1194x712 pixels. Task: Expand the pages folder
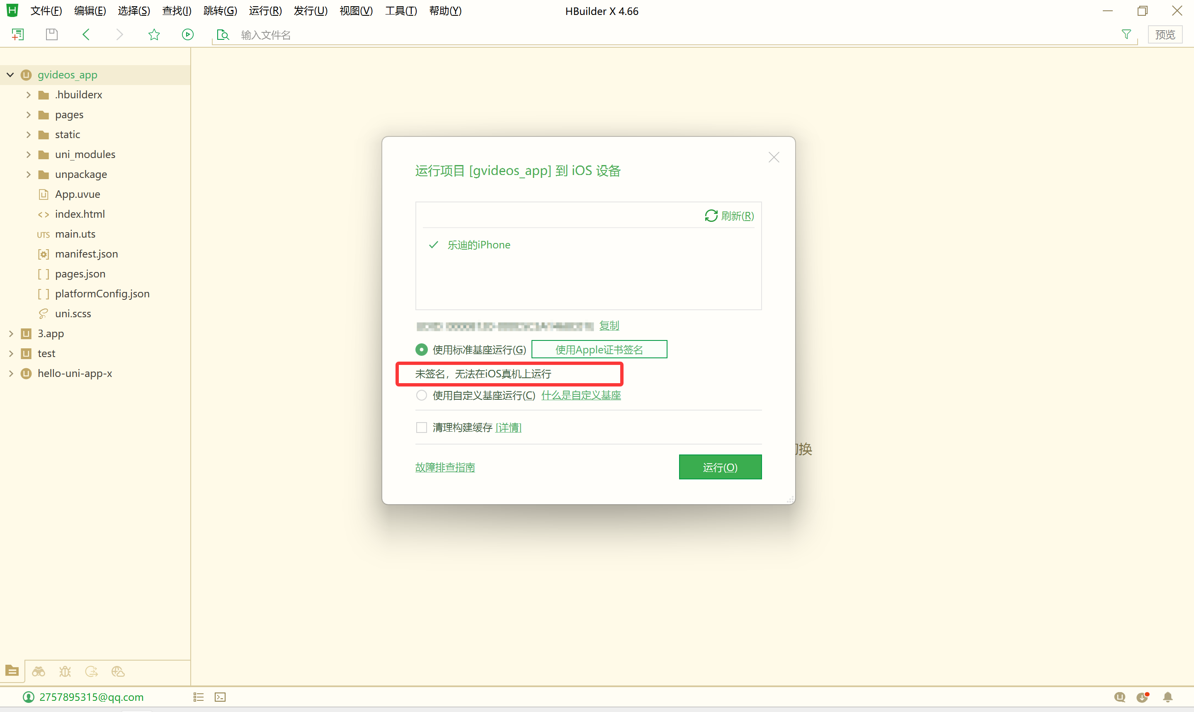click(x=28, y=115)
